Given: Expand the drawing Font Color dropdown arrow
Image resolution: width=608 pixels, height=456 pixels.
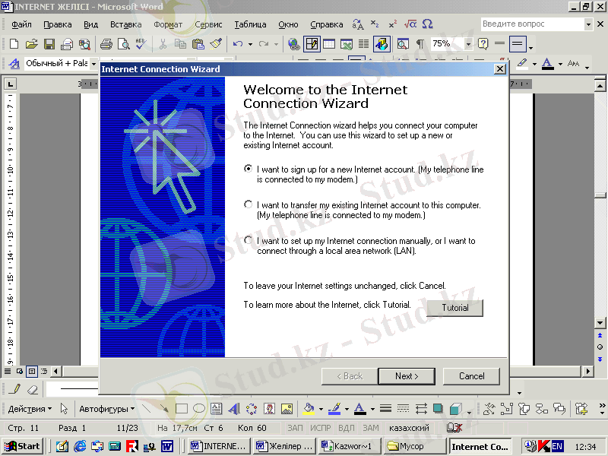Looking at the screenshot, I should pos(372,409).
